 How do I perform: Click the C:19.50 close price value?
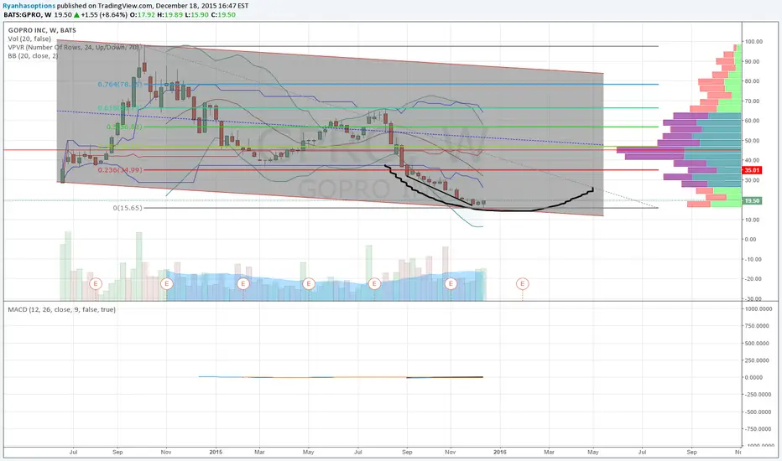point(223,15)
